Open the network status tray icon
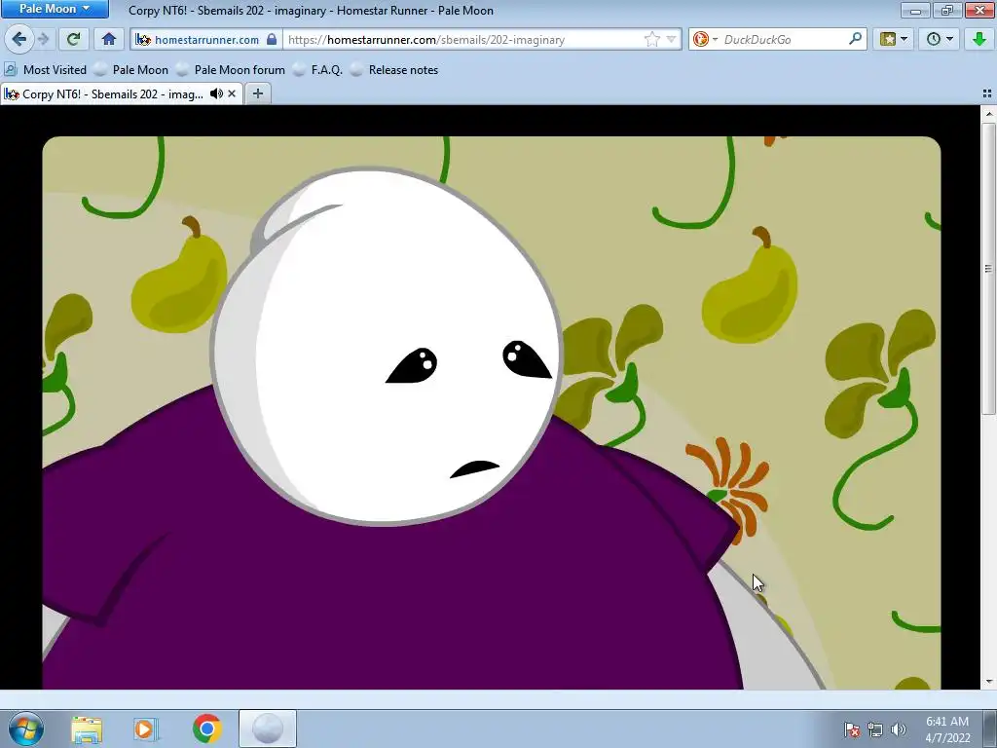This screenshot has width=997, height=748. pos(875,729)
